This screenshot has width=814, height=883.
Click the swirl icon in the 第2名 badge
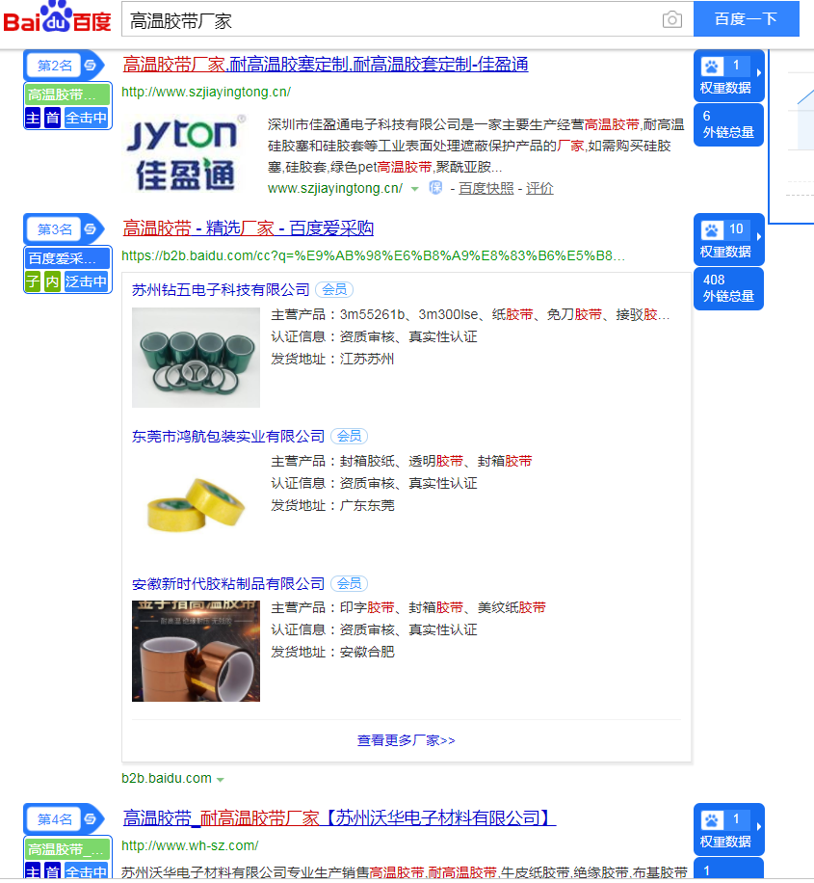[x=90, y=66]
